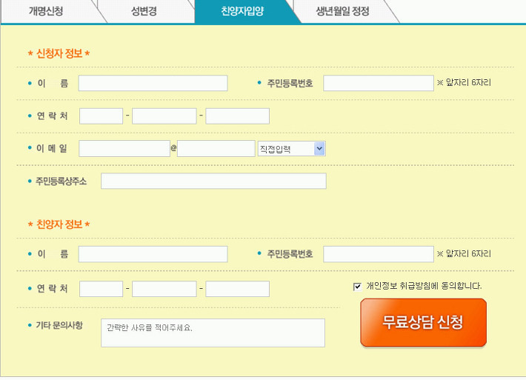Click the 이메일 ID input field
Screen dimensions: 526x380
[x=124, y=149]
